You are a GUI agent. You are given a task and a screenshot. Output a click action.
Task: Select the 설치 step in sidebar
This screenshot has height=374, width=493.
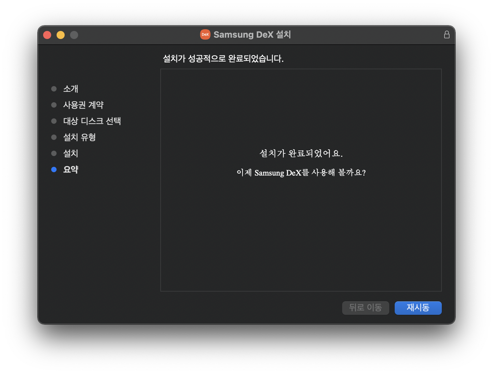tap(71, 153)
